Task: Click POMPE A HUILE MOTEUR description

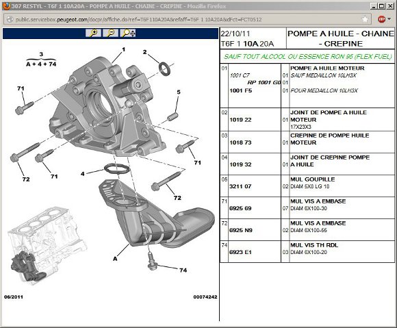Action: 327,68
